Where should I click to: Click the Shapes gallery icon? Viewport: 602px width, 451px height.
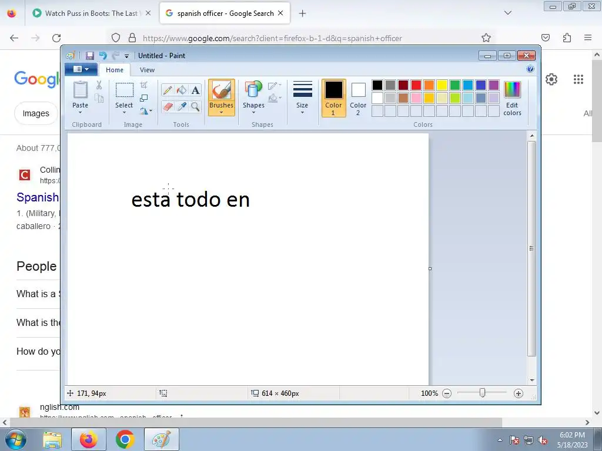click(253, 90)
